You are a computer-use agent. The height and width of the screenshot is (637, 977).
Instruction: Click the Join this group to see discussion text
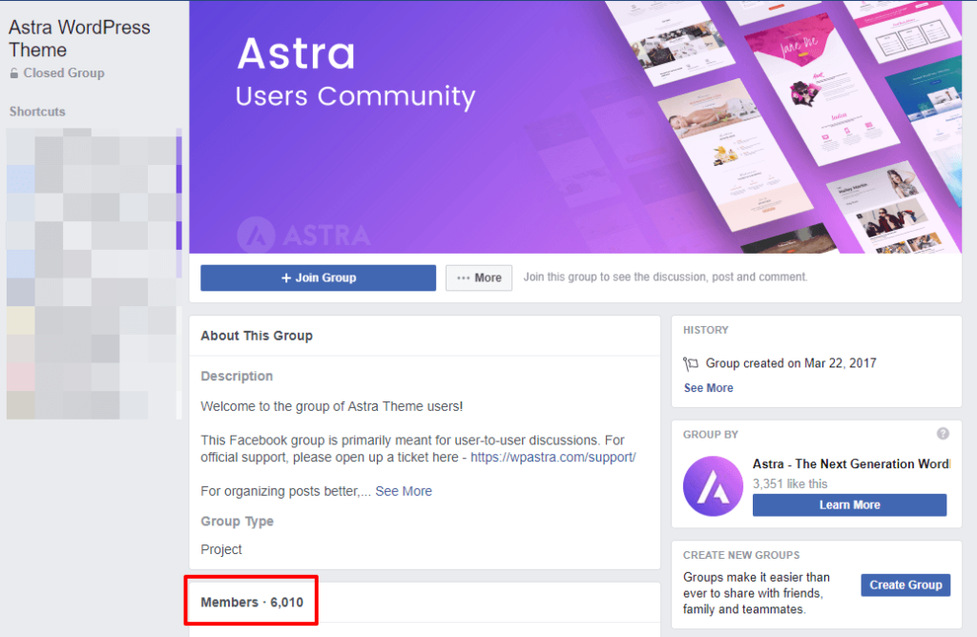coord(665,277)
